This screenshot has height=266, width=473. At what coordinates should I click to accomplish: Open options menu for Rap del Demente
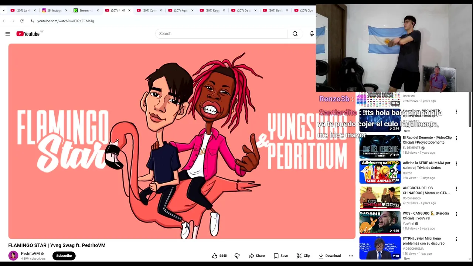456,138
